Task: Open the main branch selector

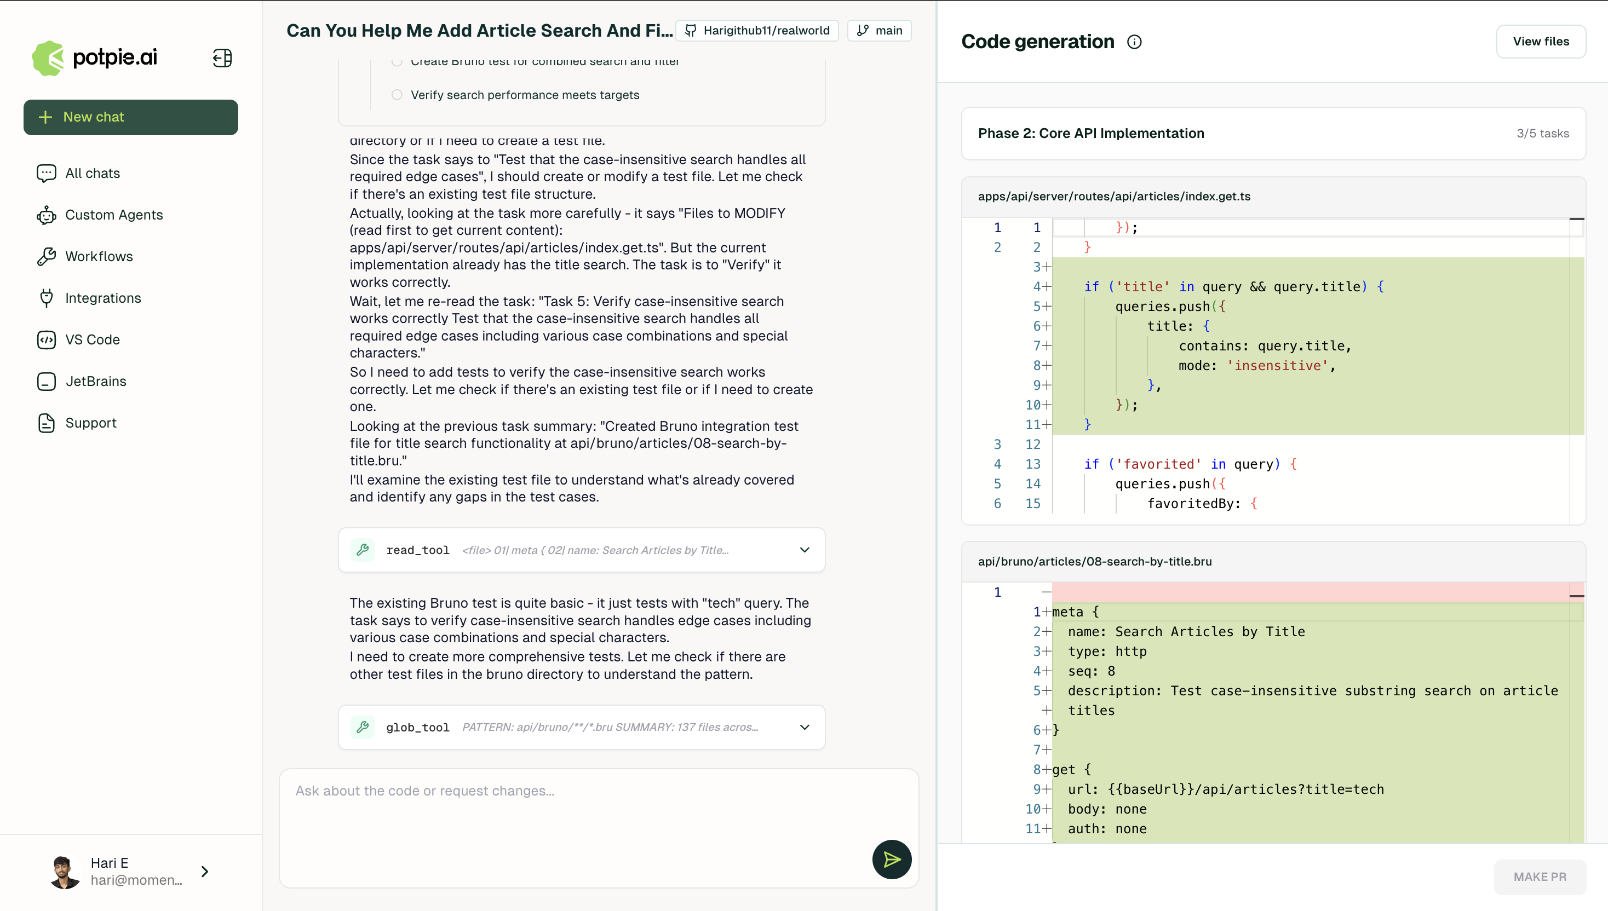Action: [879, 30]
